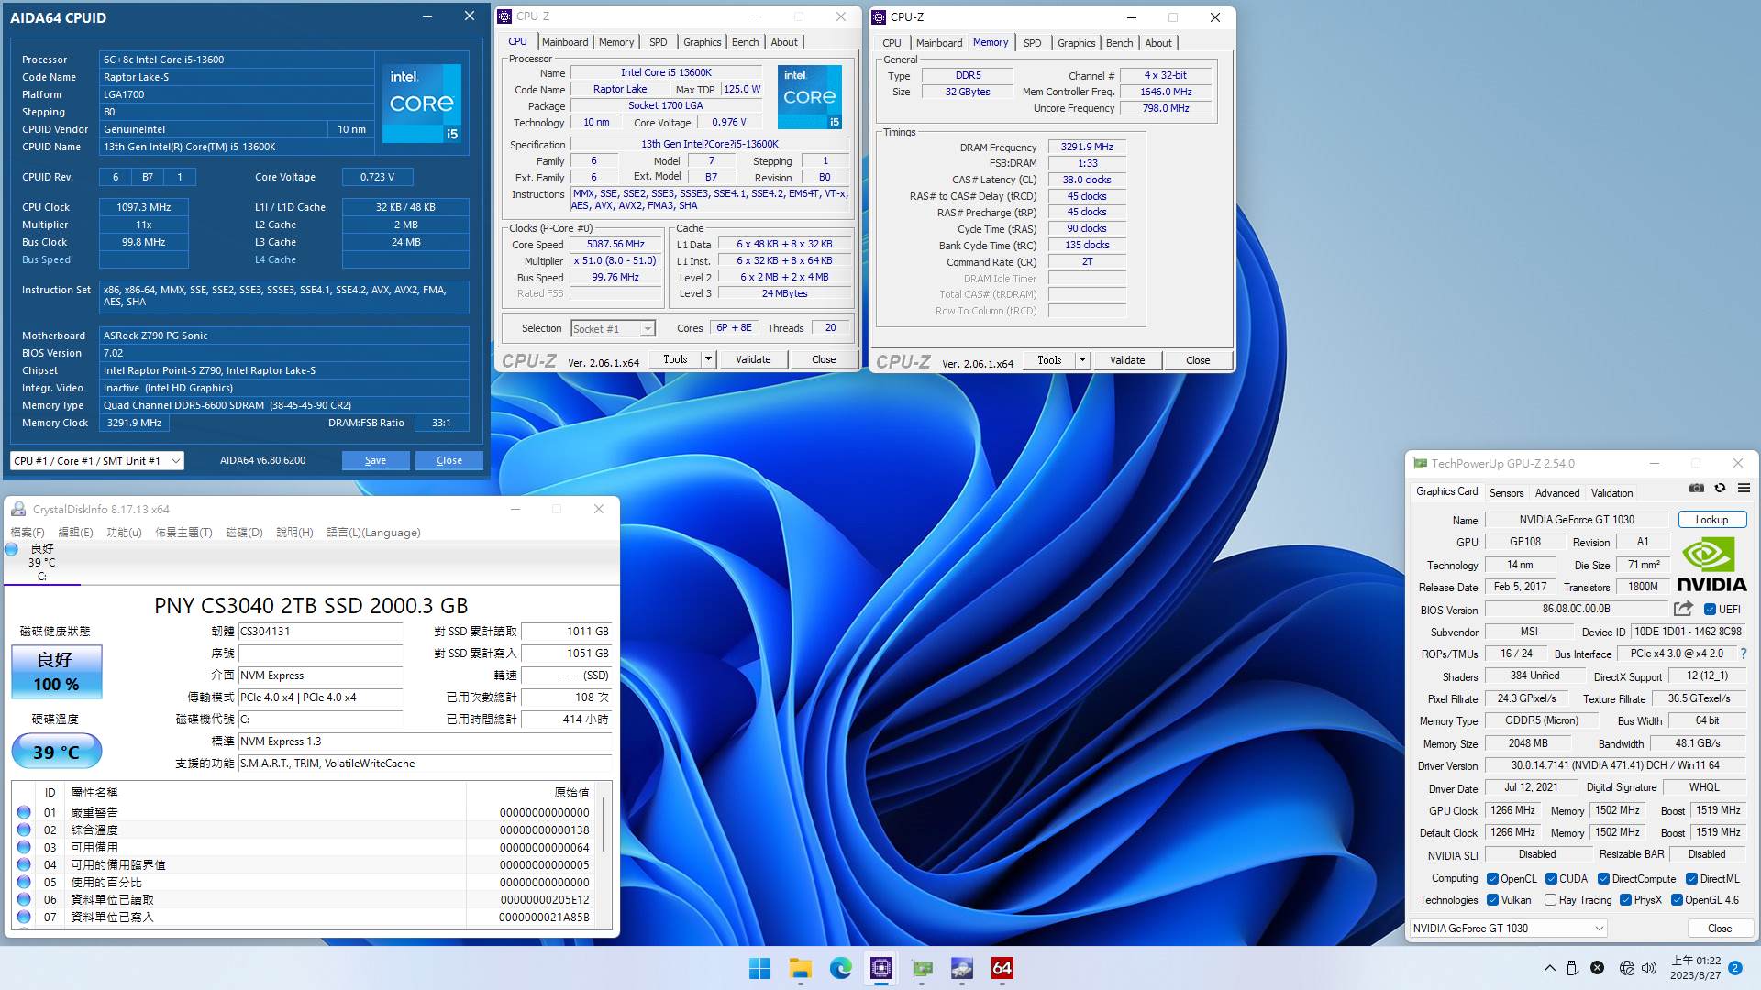Click the Close button in AIDA64 CPUID
This screenshot has width=1761, height=990.
449,460
